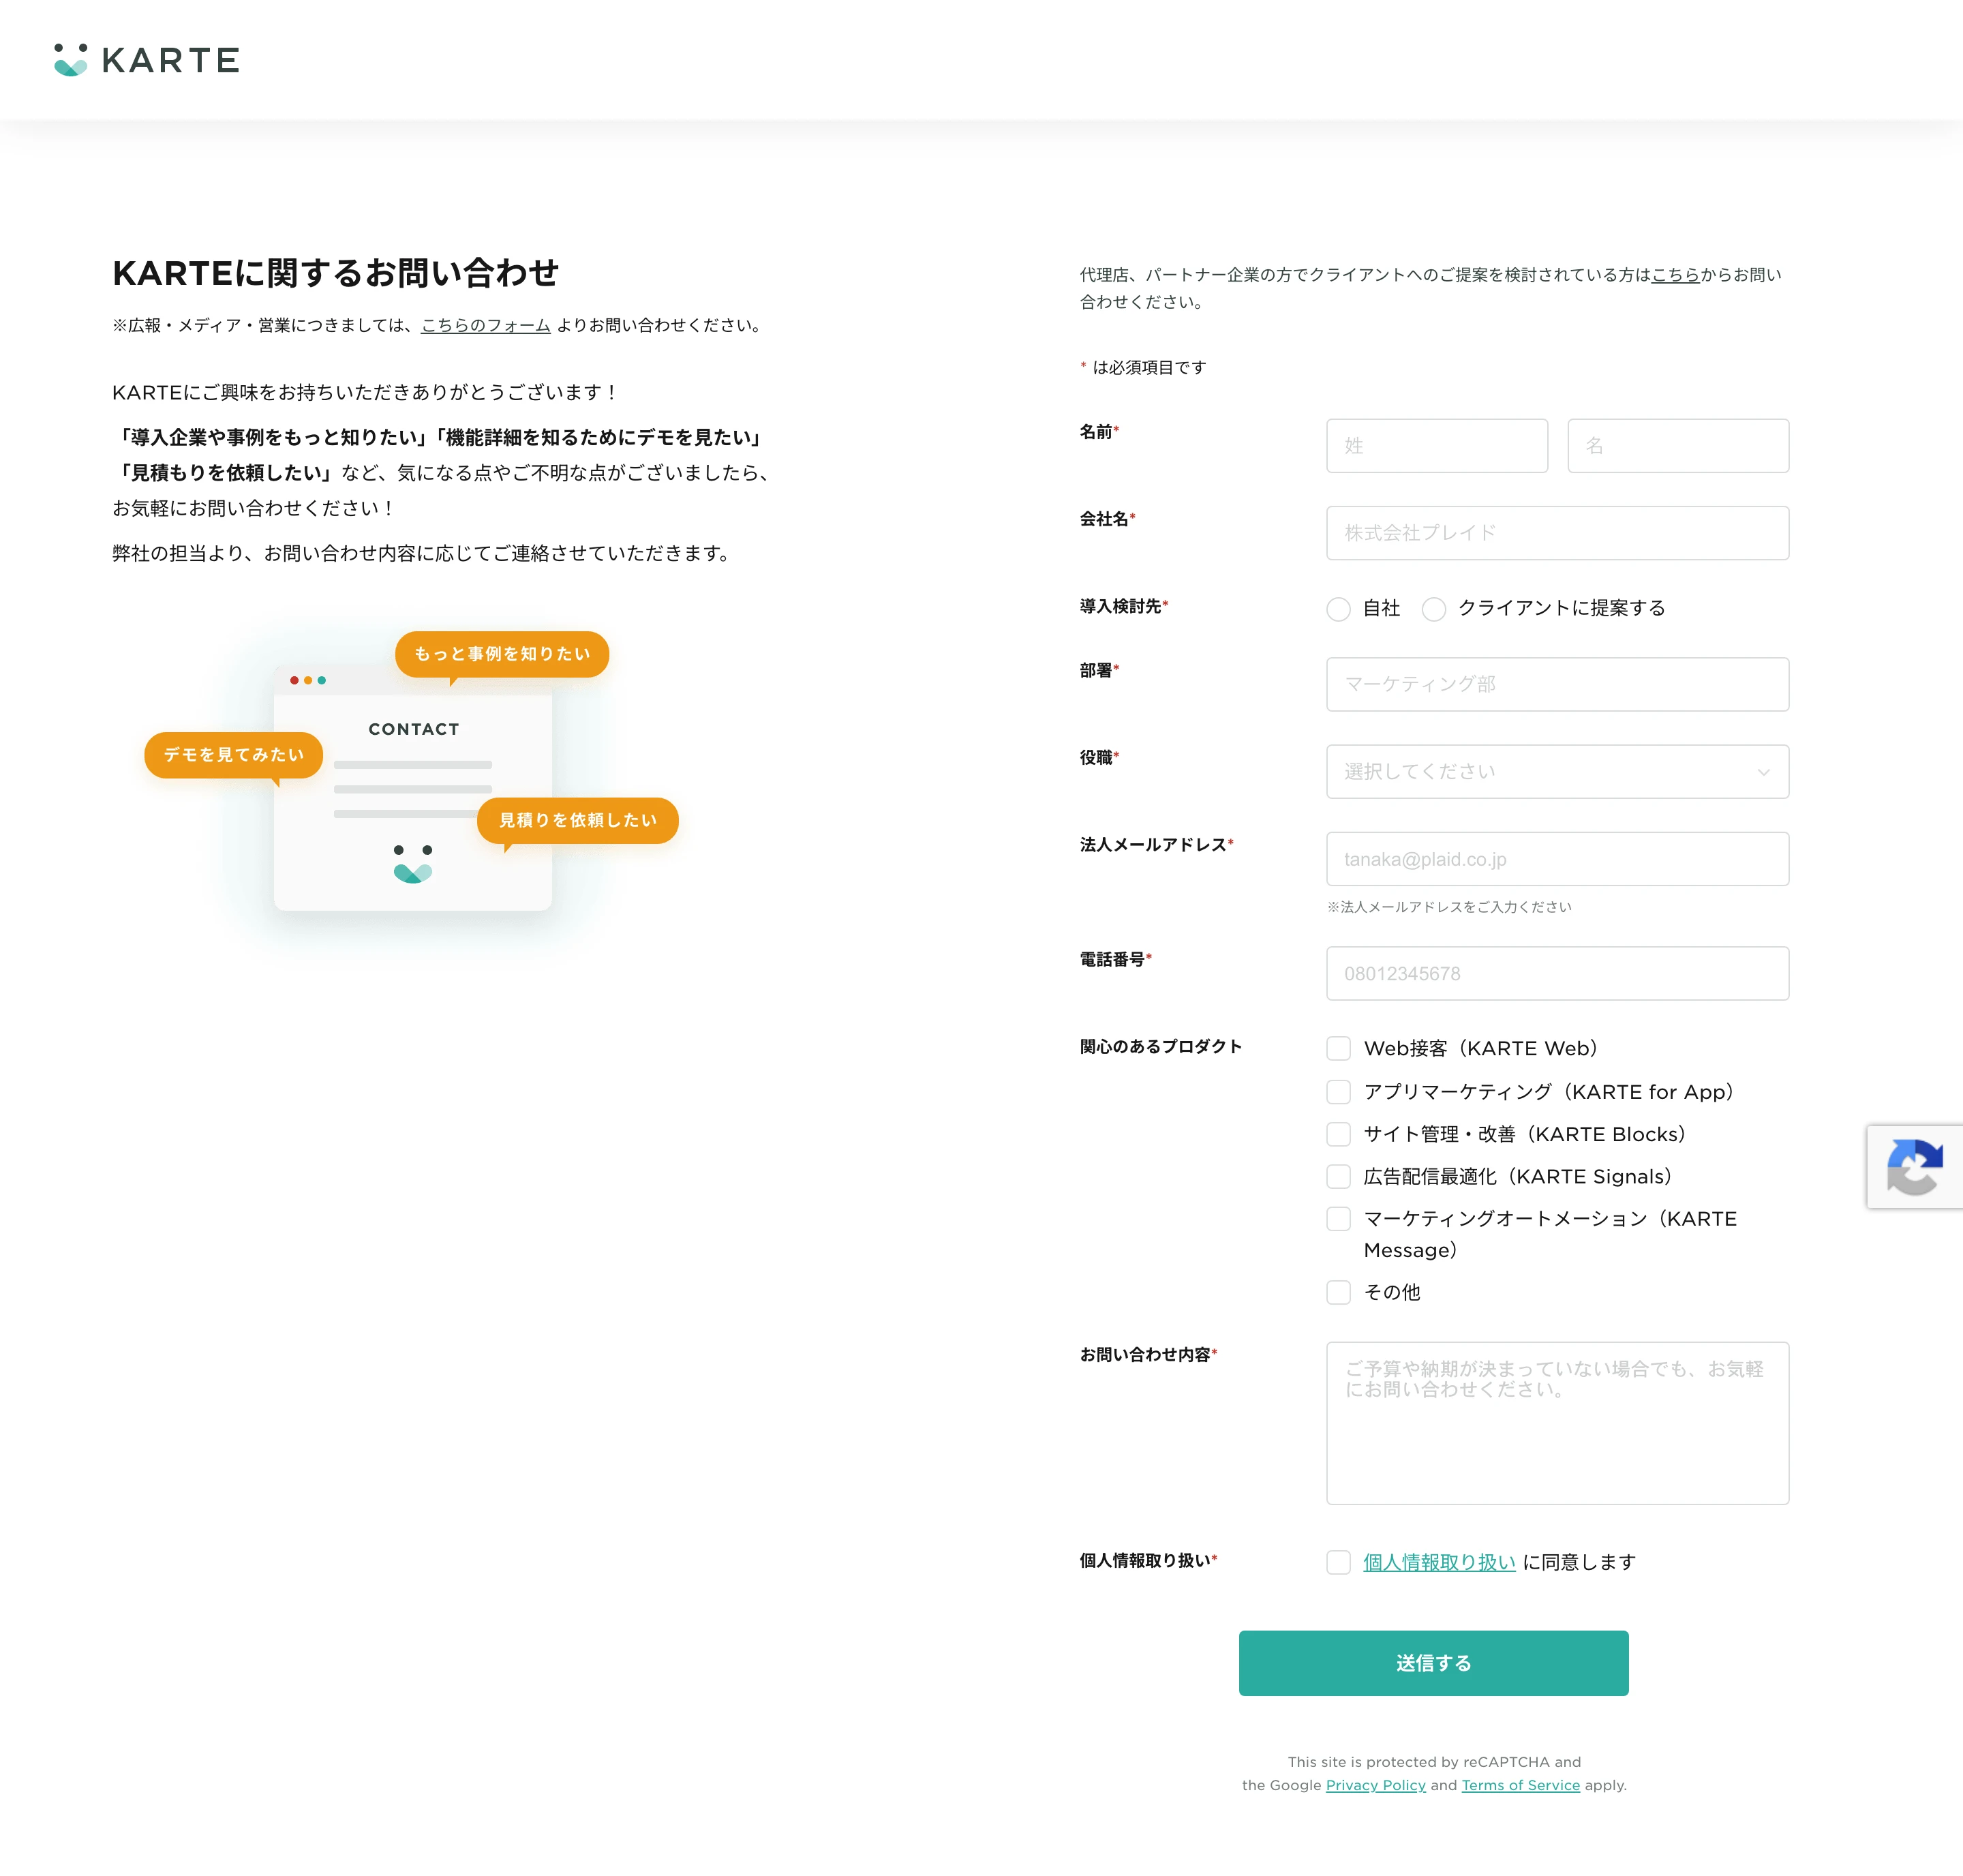The width and height of the screenshot is (1963, 1876).
Task: Agree to 個人情報取り扱い checkbox
Action: click(x=1338, y=1562)
